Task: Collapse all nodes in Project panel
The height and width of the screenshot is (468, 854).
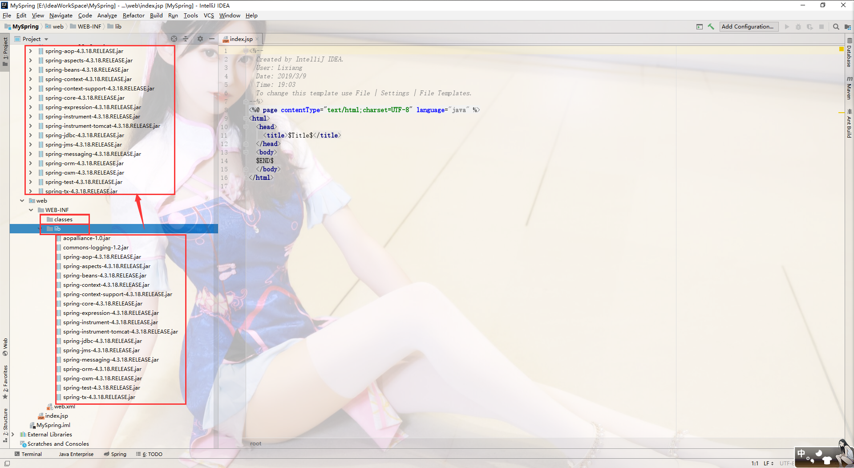Action: coord(186,39)
